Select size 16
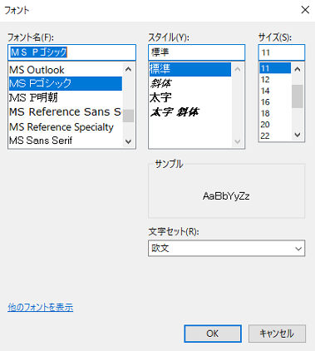This screenshot has height=351, width=315. click(275, 102)
